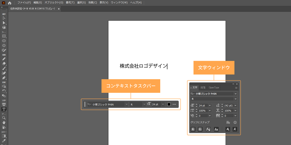Open the 表示(V) menu
Screen dimensions: 291x145
click(104, 3)
